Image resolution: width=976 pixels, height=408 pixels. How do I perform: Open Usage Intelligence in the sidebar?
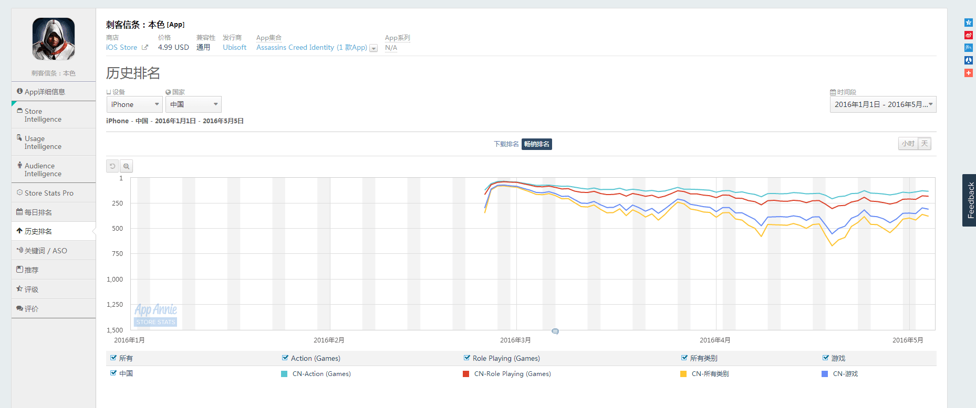click(54, 142)
